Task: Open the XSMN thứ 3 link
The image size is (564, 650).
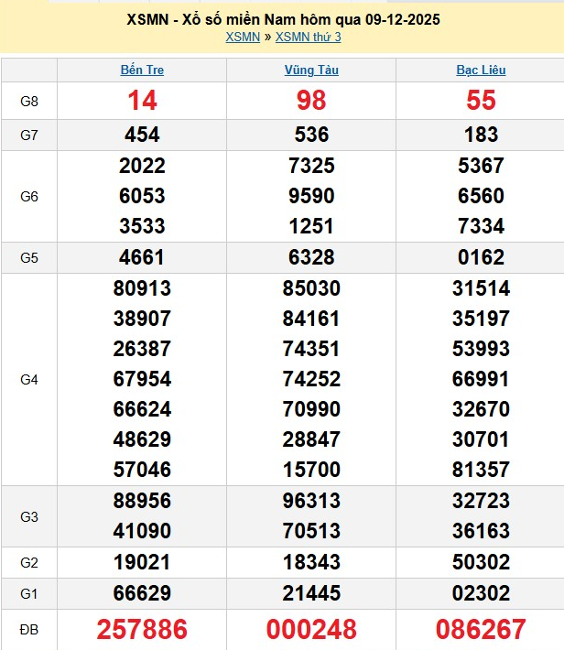Action: (x=309, y=37)
